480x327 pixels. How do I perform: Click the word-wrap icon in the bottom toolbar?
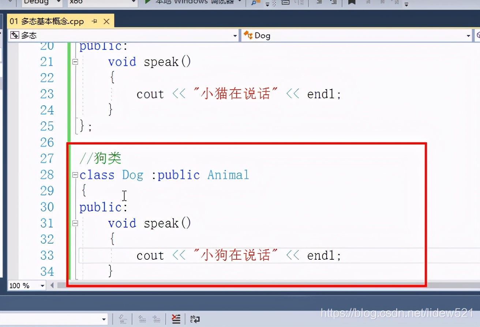click(195, 319)
